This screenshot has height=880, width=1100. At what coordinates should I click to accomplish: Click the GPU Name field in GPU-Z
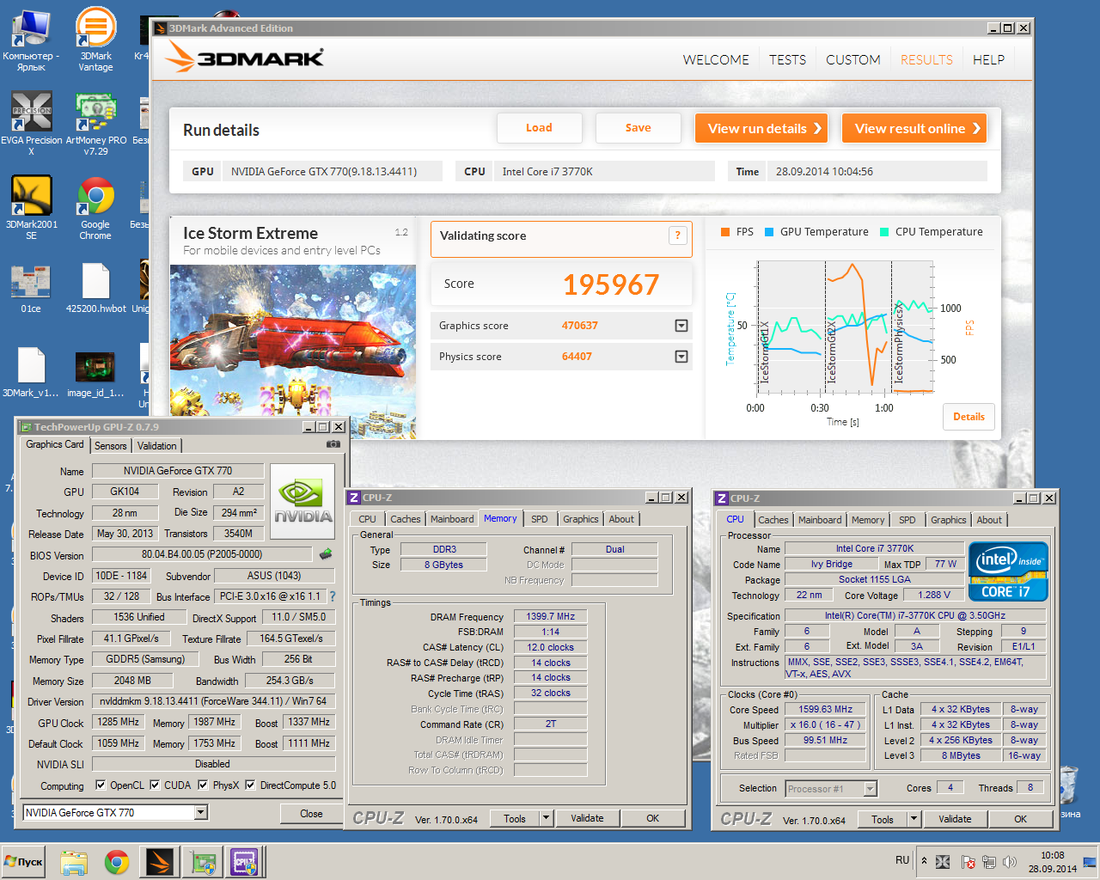coord(178,471)
